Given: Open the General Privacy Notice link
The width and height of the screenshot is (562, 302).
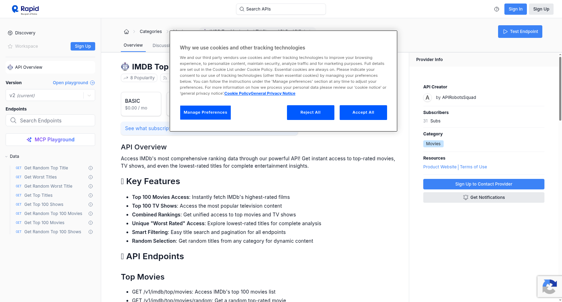Looking at the screenshot, I should tap(273, 93).
